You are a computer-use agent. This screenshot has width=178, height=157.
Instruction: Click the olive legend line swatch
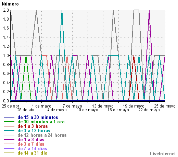pos(9,153)
